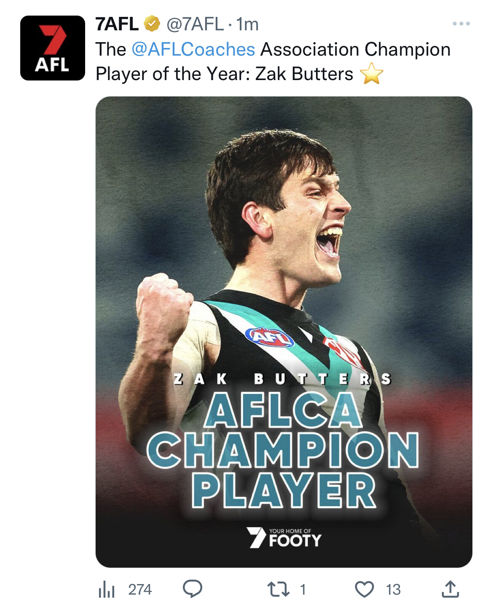This screenshot has width=493, height=614.
Task: Click the 1m timestamp
Action: [x=247, y=24]
